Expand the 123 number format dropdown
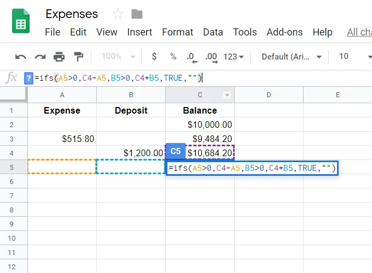The image size is (372, 273). pos(234,57)
